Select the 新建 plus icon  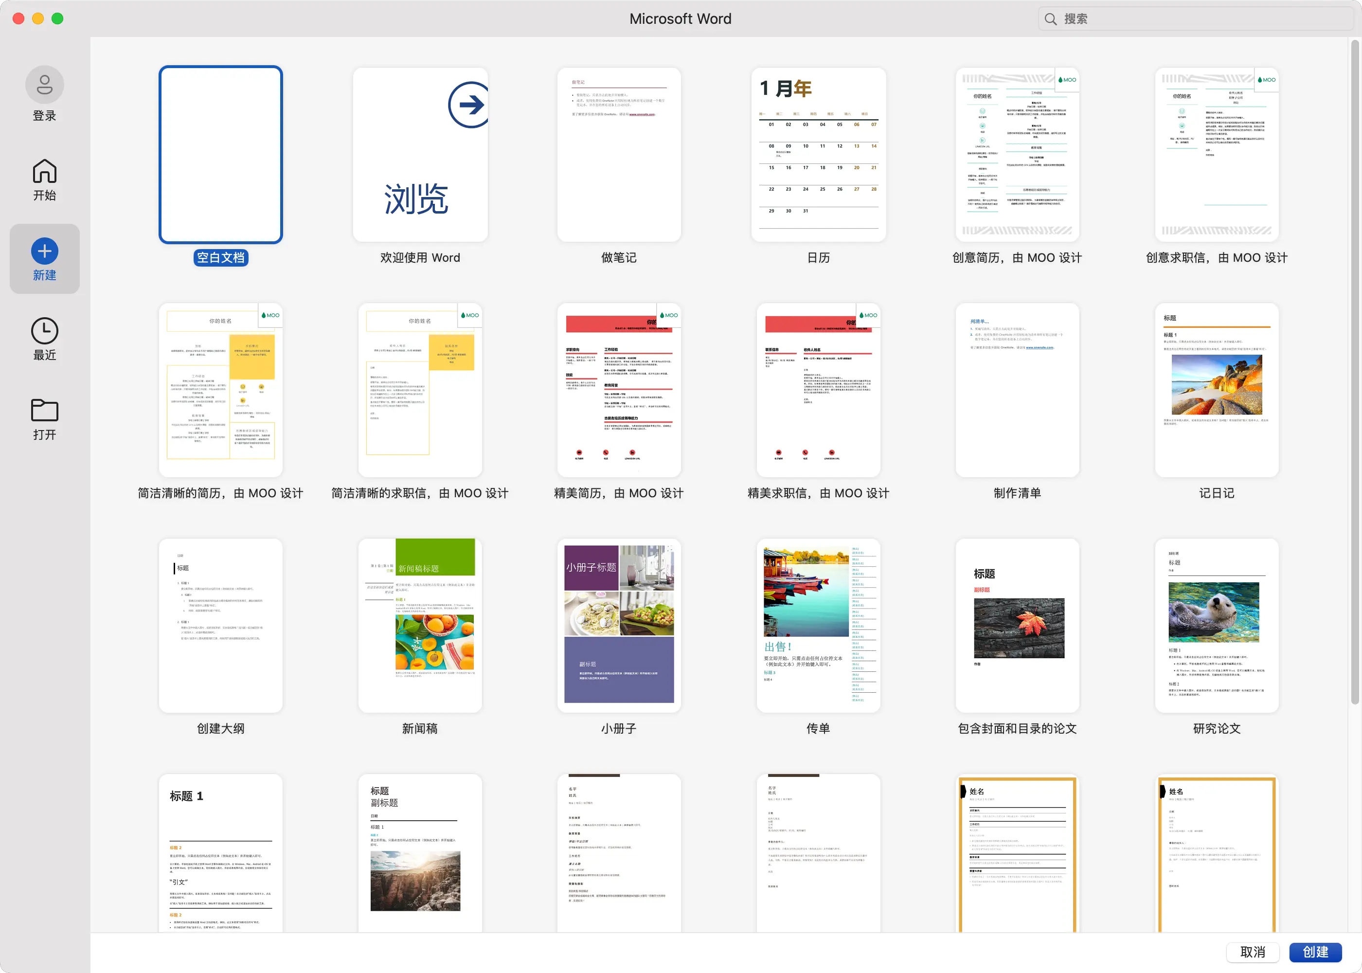44,251
